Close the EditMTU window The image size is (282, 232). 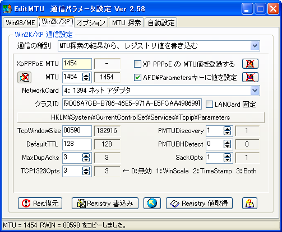click(273, 9)
